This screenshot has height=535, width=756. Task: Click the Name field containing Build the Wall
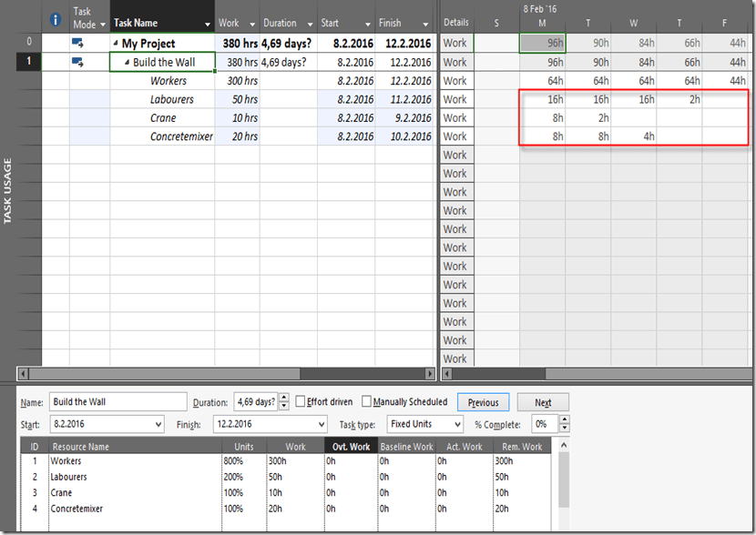[x=117, y=402]
